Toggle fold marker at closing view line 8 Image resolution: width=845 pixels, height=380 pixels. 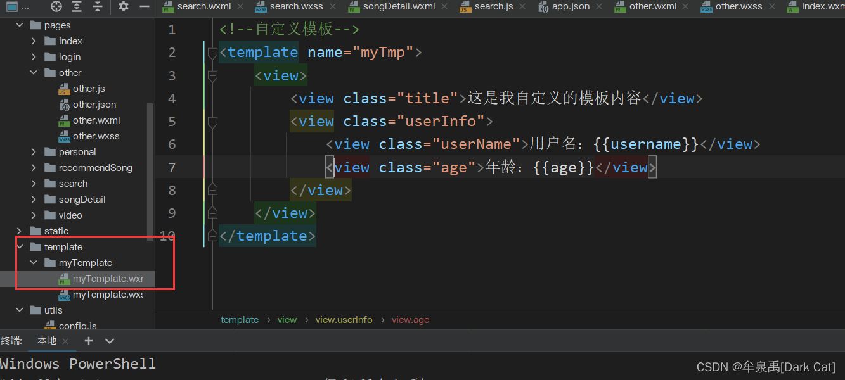click(212, 190)
